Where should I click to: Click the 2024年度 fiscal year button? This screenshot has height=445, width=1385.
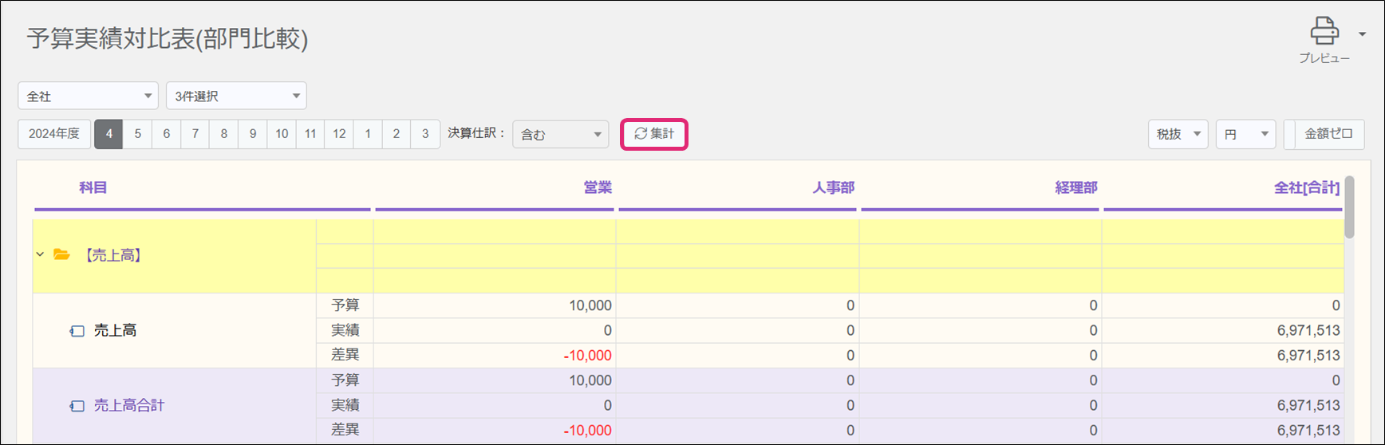(x=54, y=134)
